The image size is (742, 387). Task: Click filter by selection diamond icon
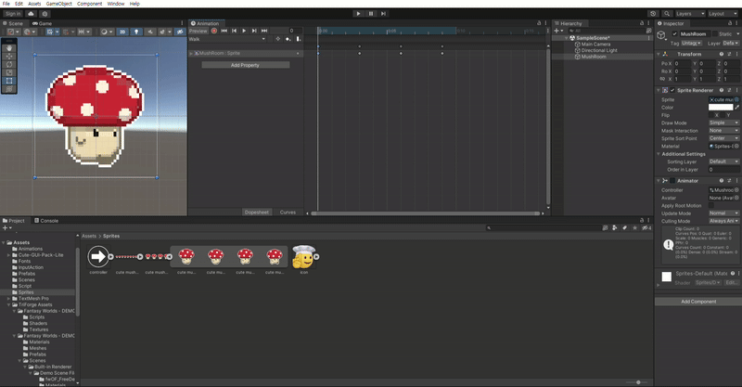click(277, 39)
